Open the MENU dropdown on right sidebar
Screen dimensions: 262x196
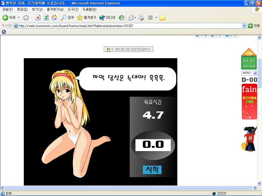pyautogui.click(x=249, y=73)
